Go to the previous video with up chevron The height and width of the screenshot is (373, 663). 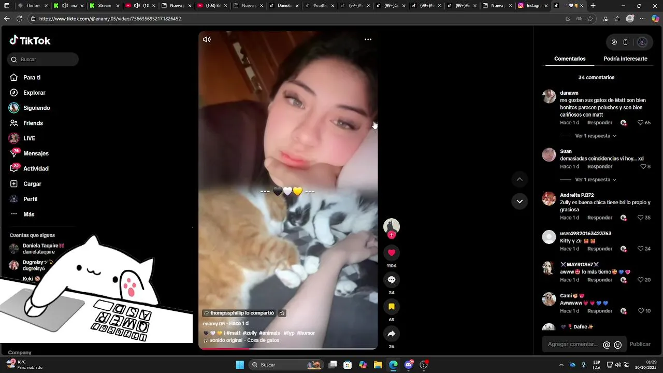click(x=520, y=179)
